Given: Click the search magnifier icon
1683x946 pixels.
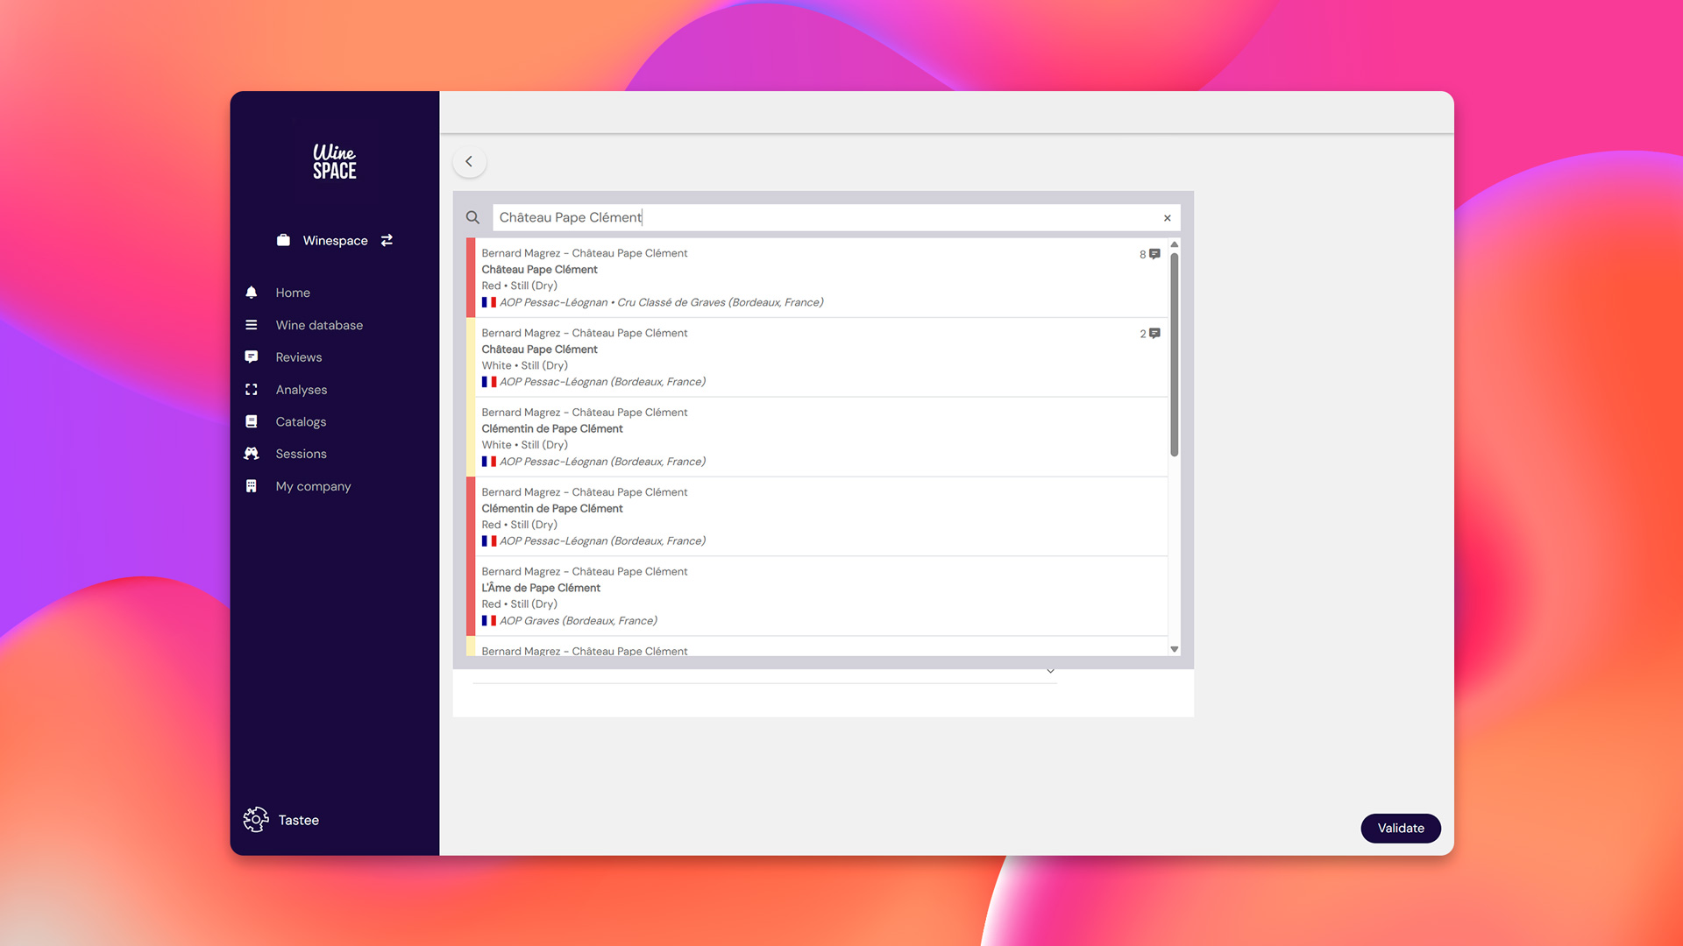Looking at the screenshot, I should (x=472, y=217).
